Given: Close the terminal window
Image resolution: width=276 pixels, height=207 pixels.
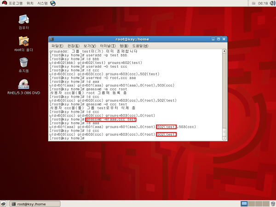Looking at the screenshot, I should 224,39.
